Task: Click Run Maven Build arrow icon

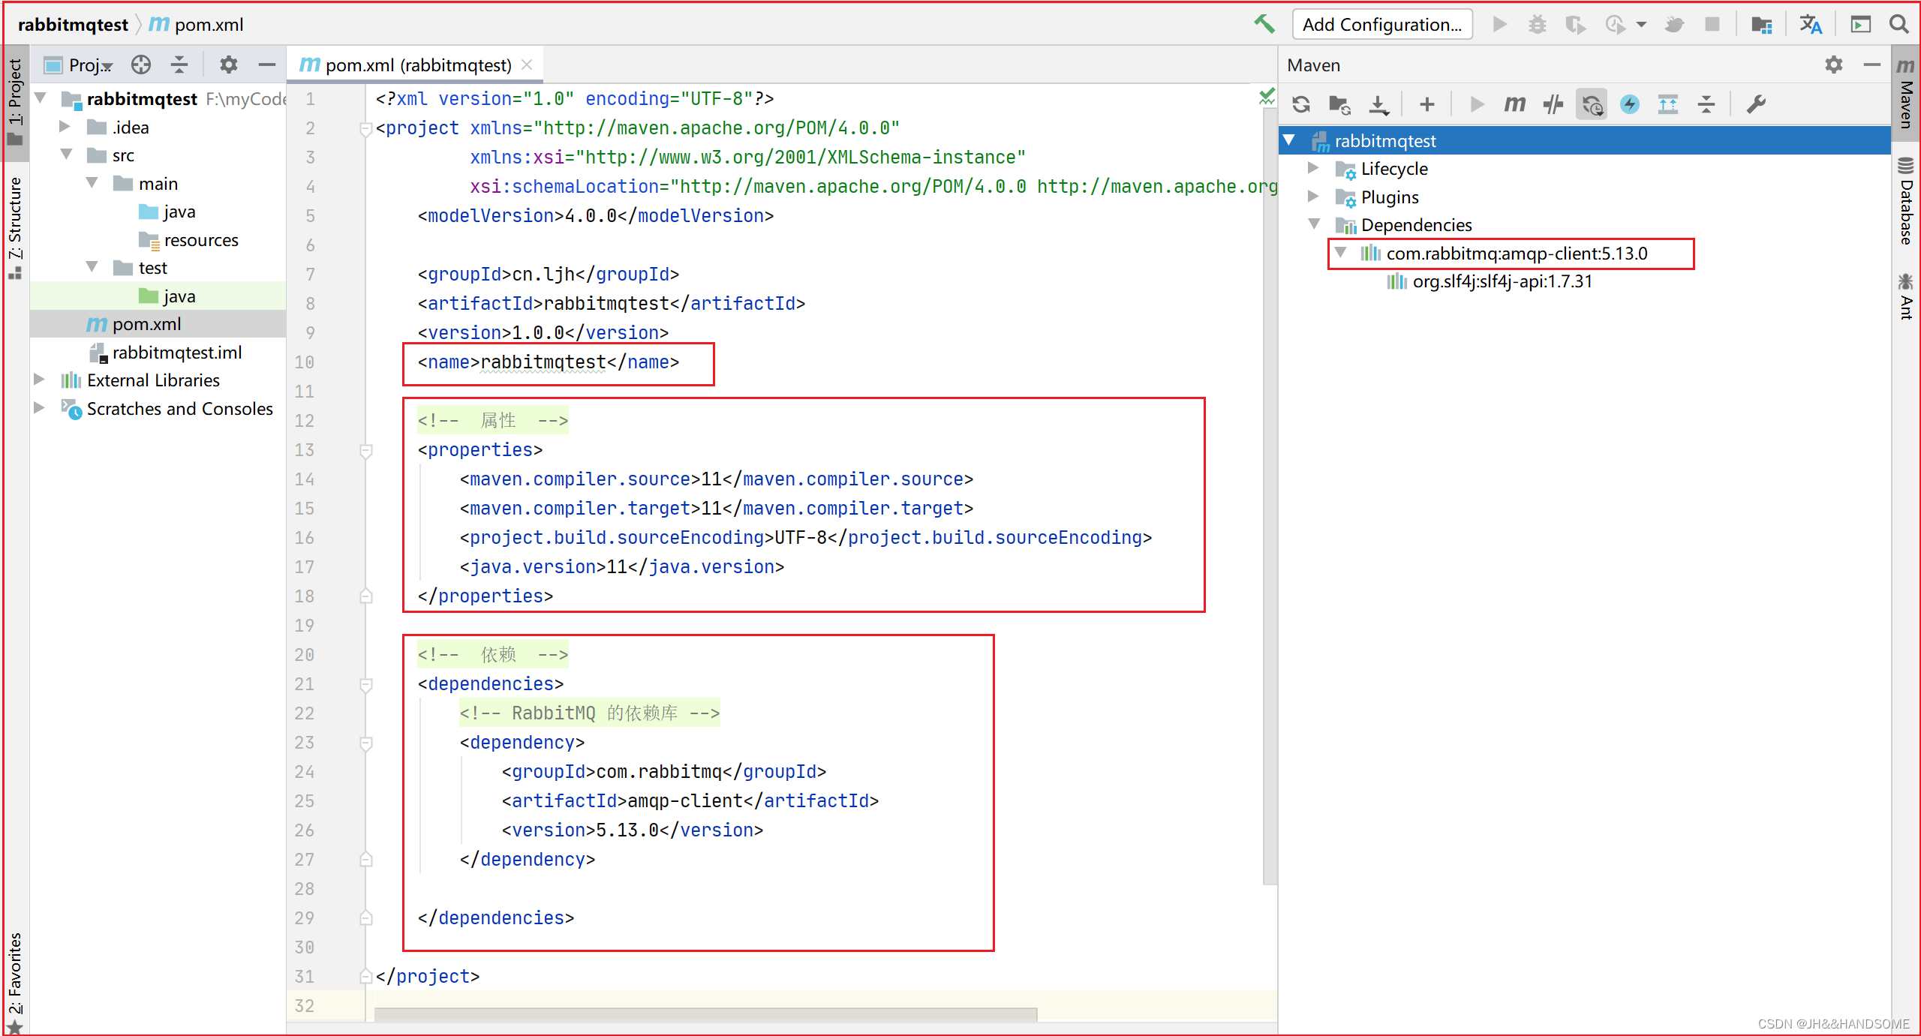Action: pos(1477,104)
